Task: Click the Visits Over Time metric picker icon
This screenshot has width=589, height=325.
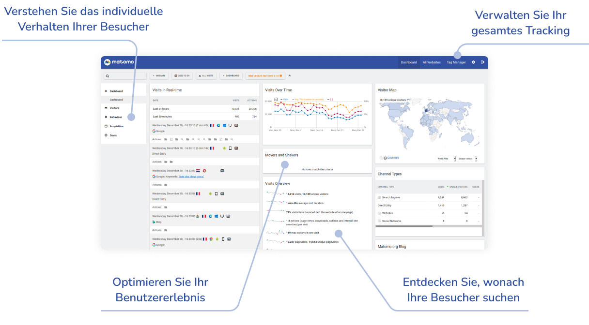Action: (276, 99)
